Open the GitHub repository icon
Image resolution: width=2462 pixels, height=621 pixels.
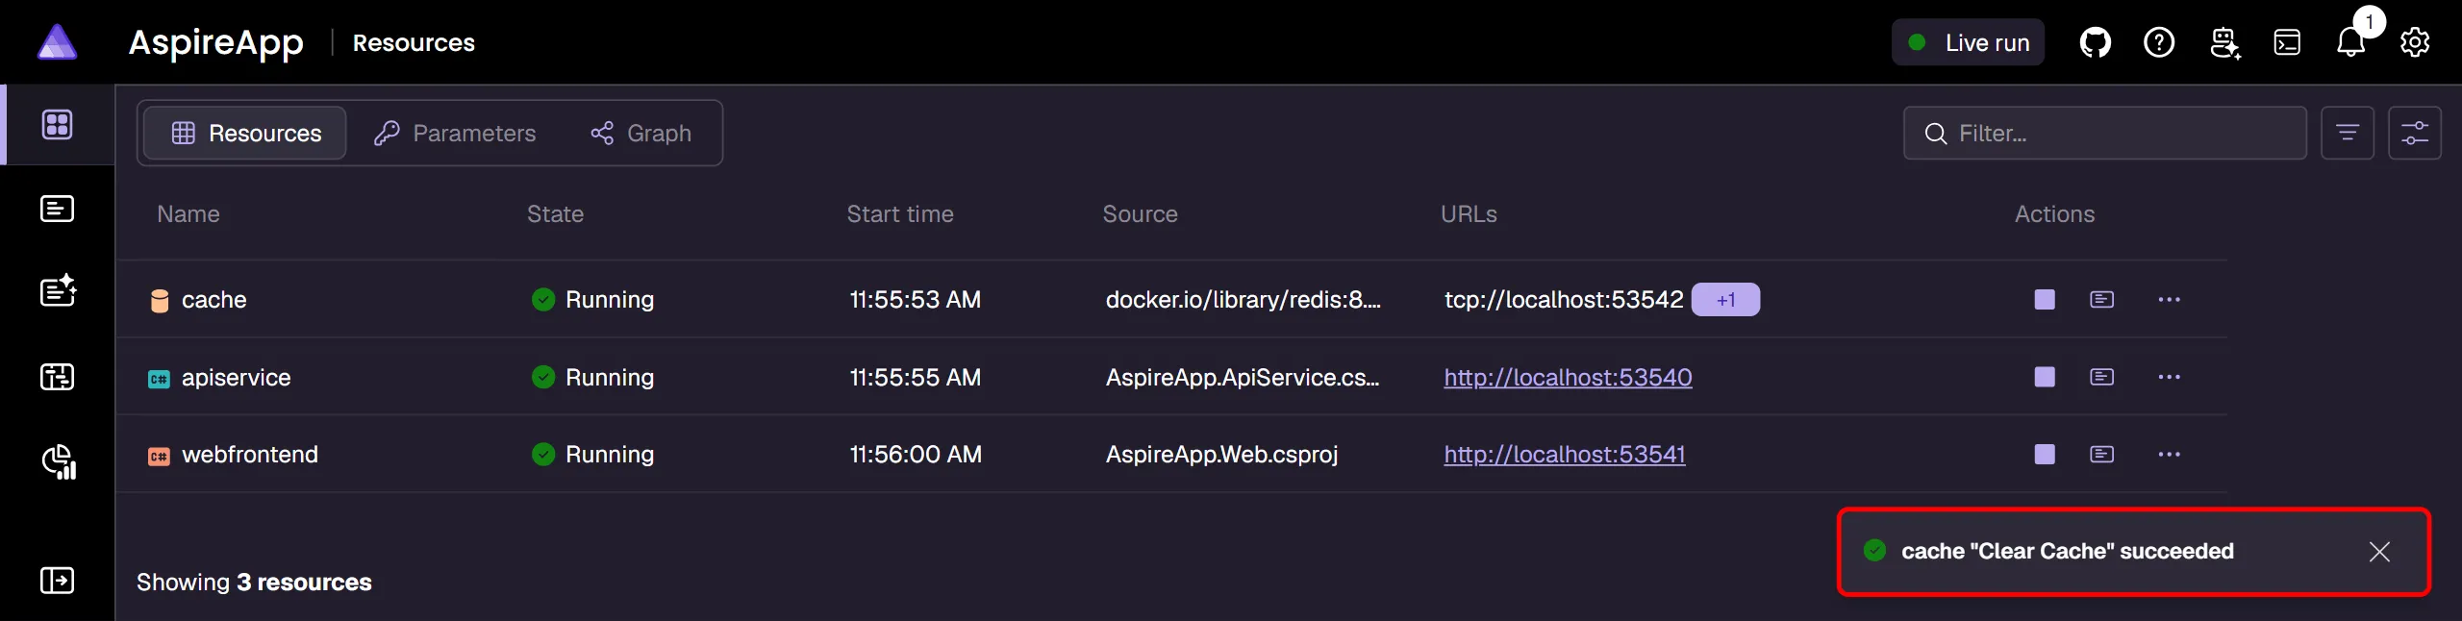point(2095,42)
